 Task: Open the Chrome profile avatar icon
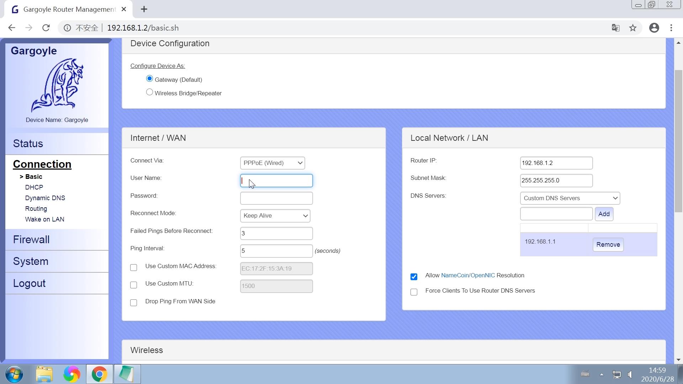(654, 28)
